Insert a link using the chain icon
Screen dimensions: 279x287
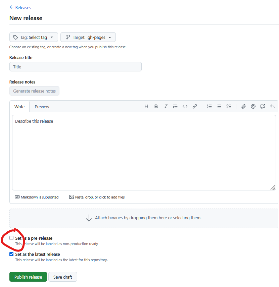pyautogui.click(x=195, y=106)
